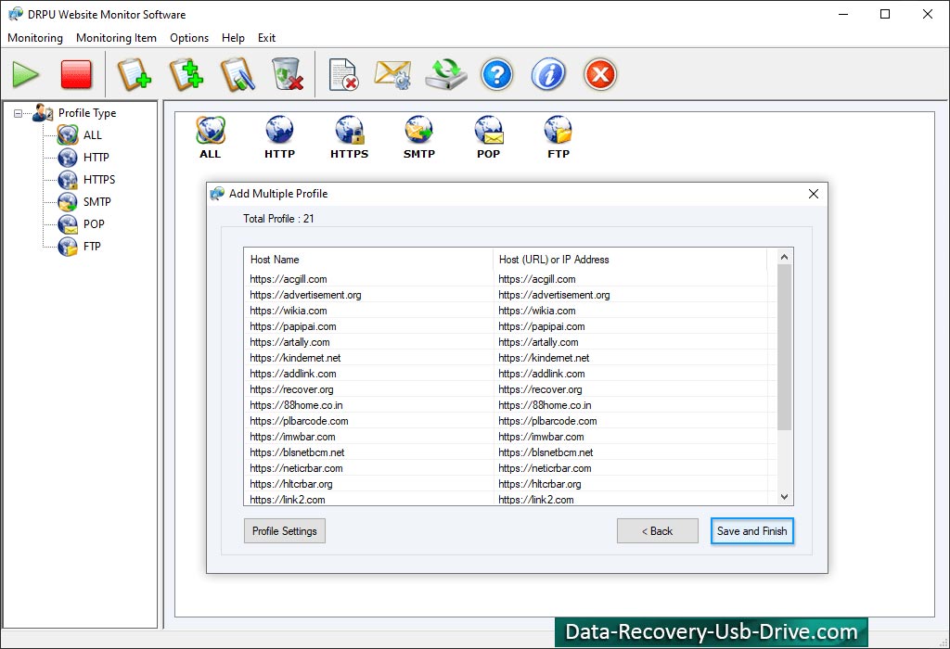Select https://hltcrbar.org in Host Name column
Image resolution: width=950 pixels, height=649 pixels.
[x=290, y=484]
